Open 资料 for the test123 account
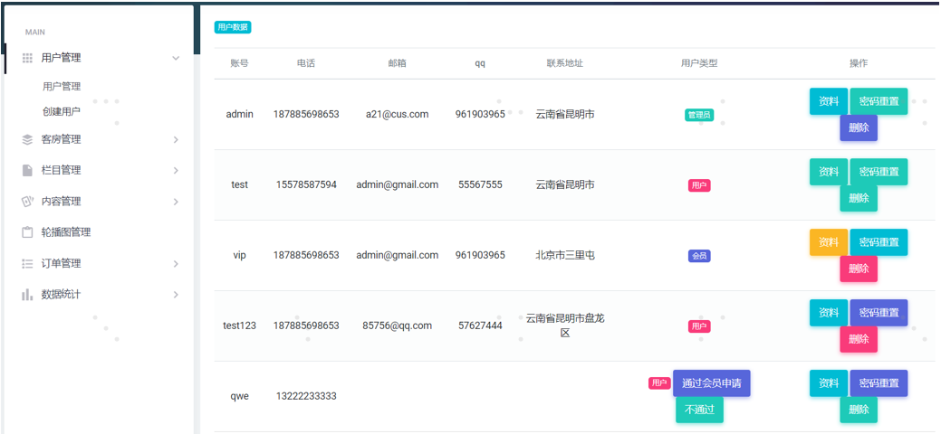 pos(829,312)
